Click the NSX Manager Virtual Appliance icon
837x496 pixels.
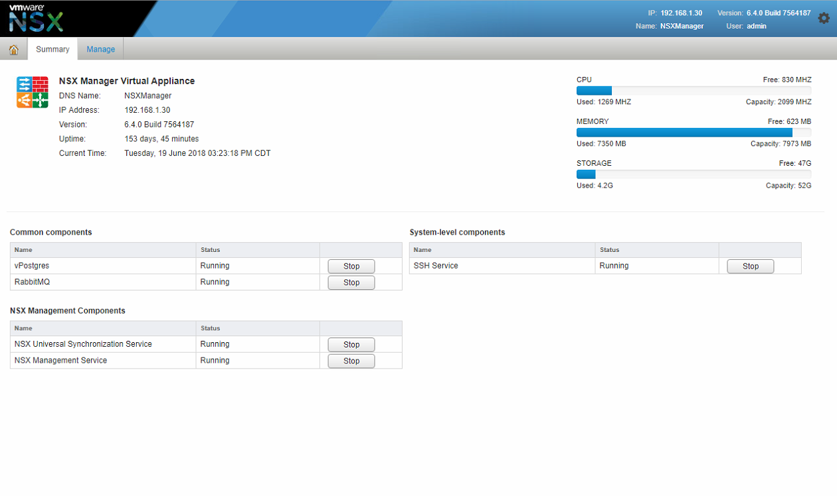[x=33, y=92]
